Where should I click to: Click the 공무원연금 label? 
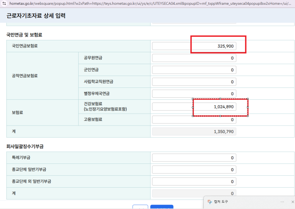pos(93,58)
